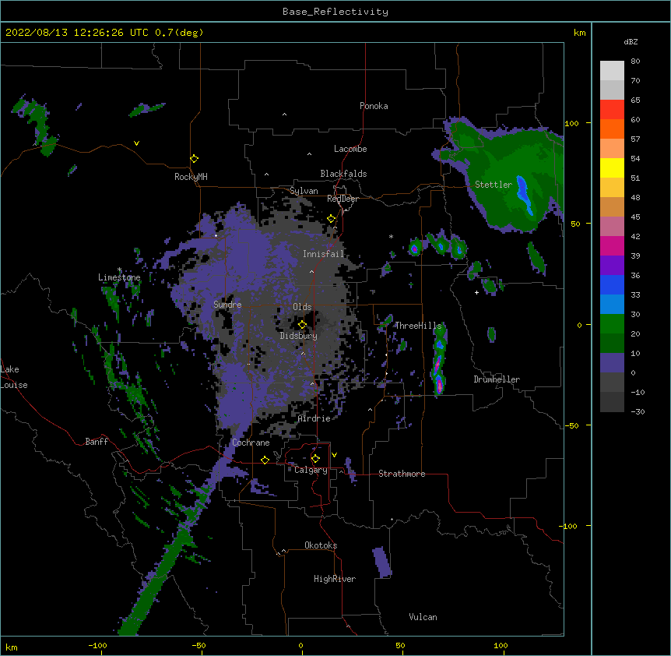
Task: Click the 2022/08/13 12:26:26 UTC timestamp
Action: (x=76, y=33)
